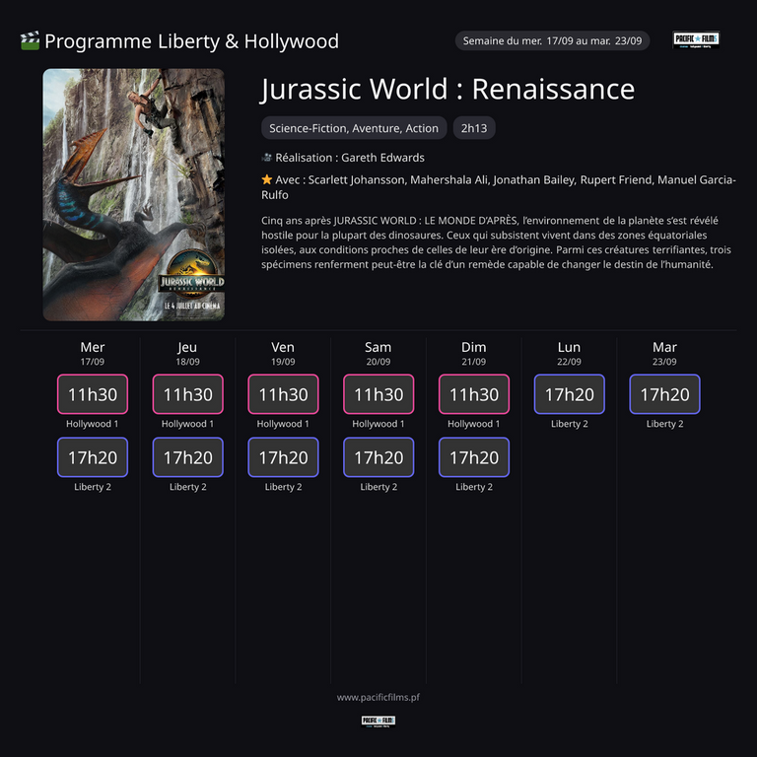Click the camera icon next to Réalisation
This screenshot has width=757, height=757.
(266, 158)
